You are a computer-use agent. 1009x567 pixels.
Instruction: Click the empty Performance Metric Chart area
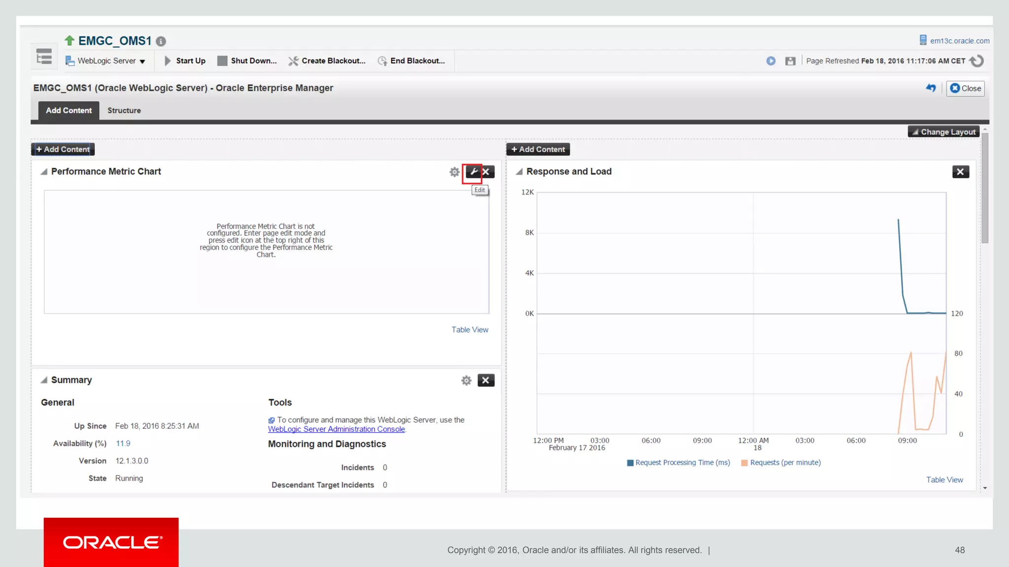click(267, 252)
